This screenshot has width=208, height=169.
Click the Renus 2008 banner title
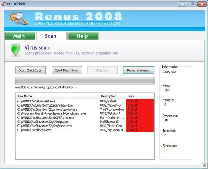79,16
